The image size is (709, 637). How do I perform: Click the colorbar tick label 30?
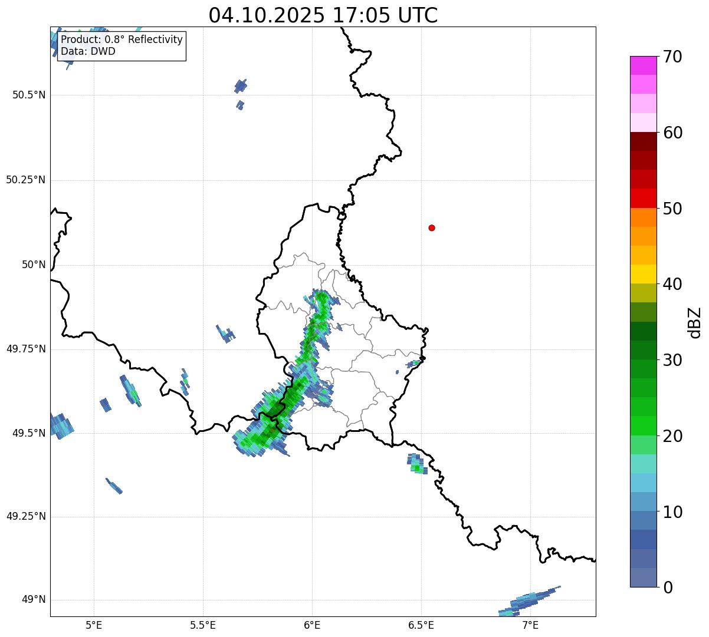[x=672, y=360]
